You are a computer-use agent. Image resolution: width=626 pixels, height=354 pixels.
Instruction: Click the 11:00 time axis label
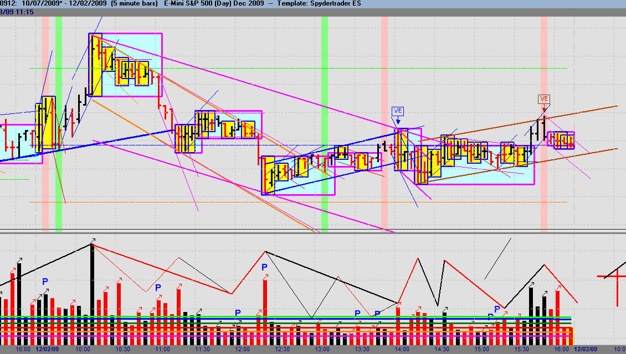point(162,349)
